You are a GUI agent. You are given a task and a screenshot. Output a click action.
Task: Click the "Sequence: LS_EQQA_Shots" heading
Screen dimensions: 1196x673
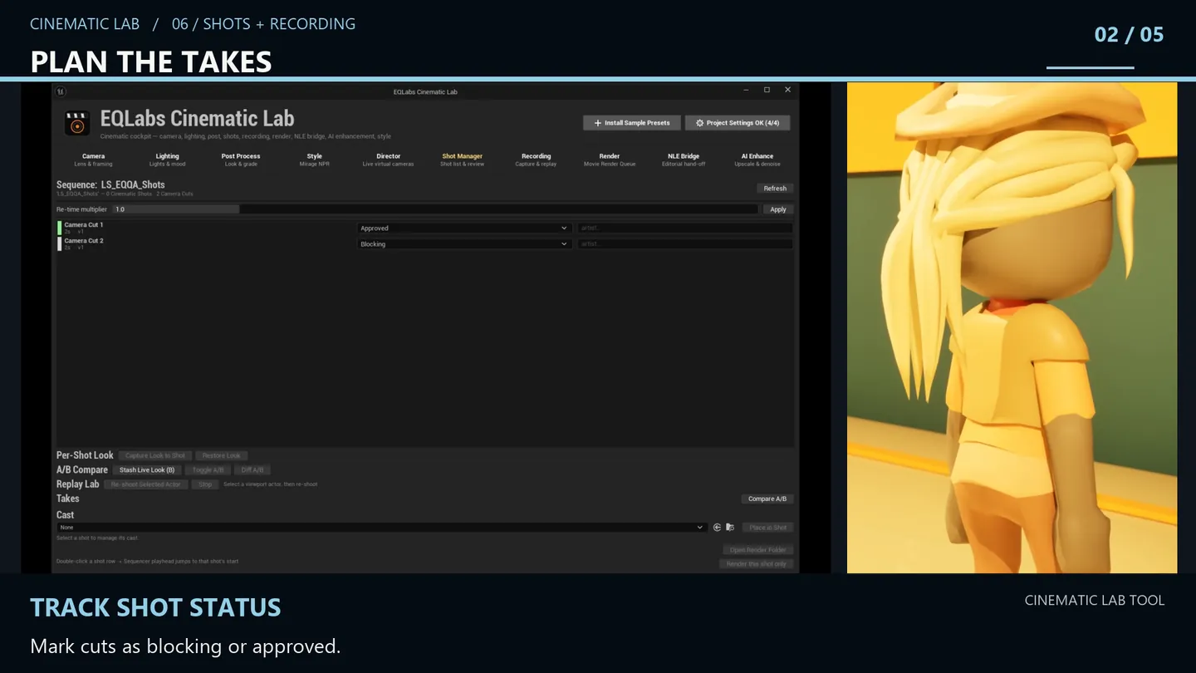click(x=110, y=184)
